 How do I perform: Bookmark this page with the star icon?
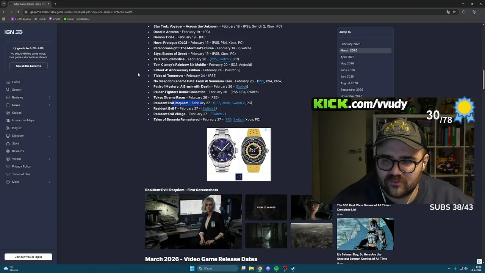[x=454, y=12]
